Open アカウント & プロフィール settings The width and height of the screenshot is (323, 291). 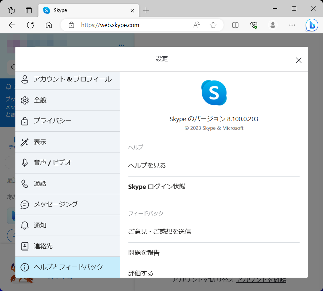click(68, 80)
